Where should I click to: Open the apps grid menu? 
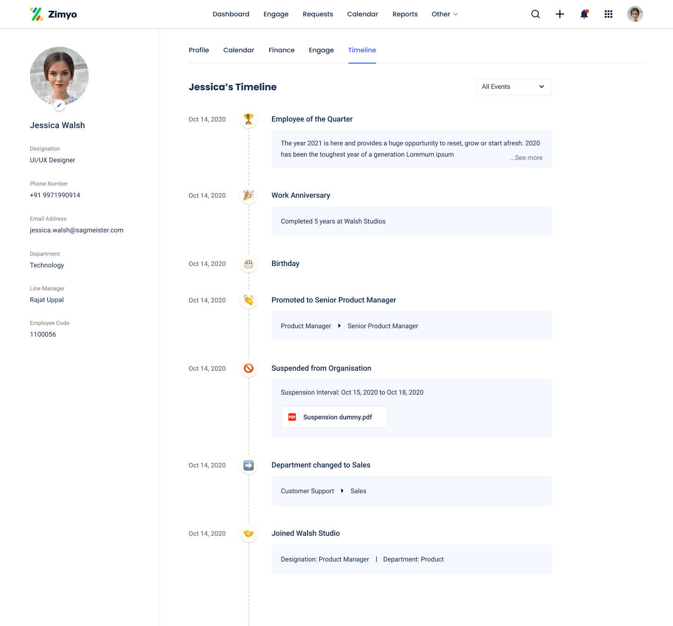click(609, 14)
